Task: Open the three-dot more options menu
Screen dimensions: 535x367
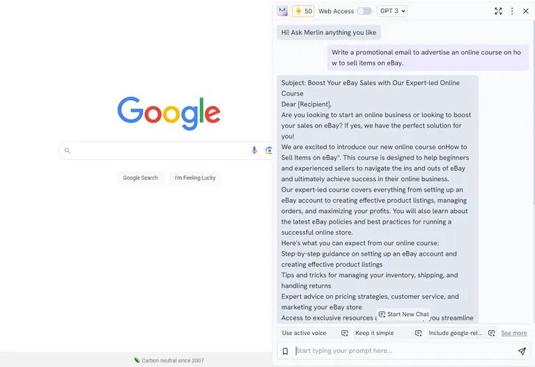Action: (x=512, y=11)
